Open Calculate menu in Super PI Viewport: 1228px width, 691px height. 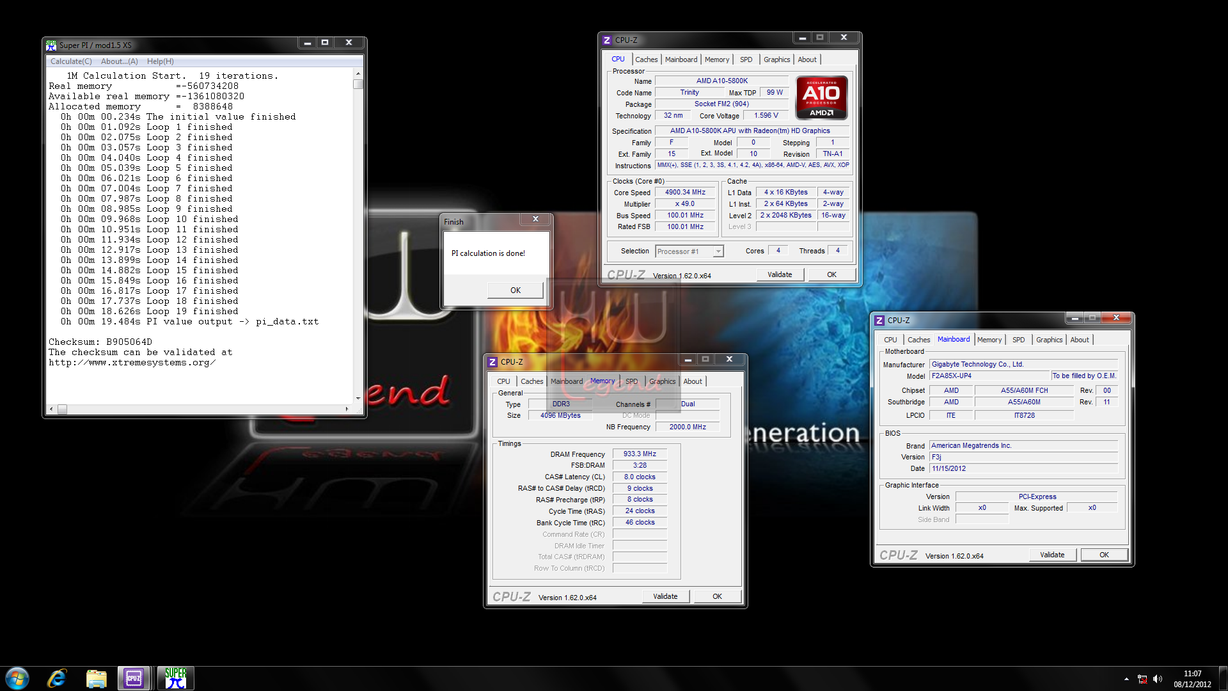[x=71, y=61]
